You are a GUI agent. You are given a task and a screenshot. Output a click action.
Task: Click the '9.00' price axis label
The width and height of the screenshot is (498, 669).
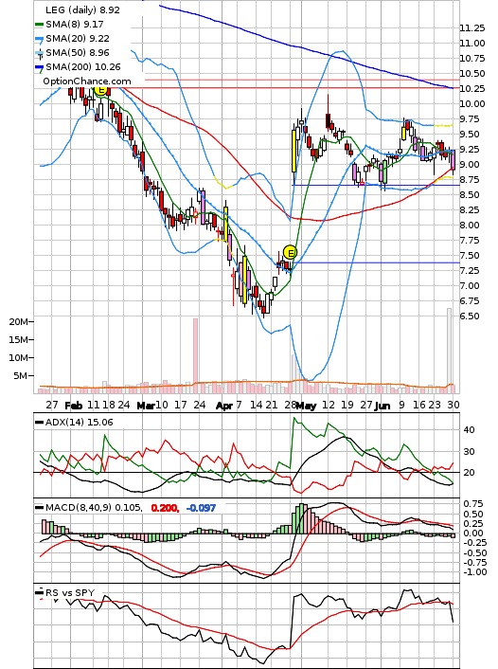point(470,164)
